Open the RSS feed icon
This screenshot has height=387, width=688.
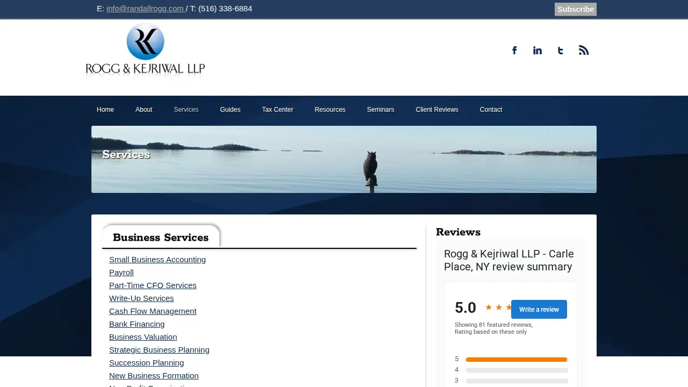584,51
